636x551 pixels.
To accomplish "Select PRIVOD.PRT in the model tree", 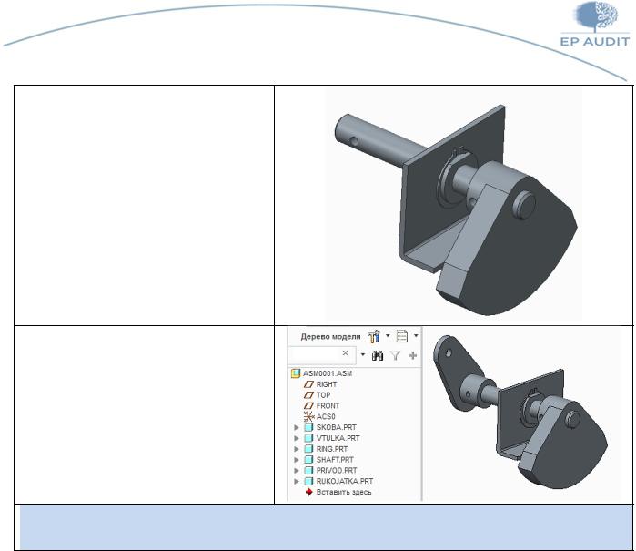I will 331,471.
